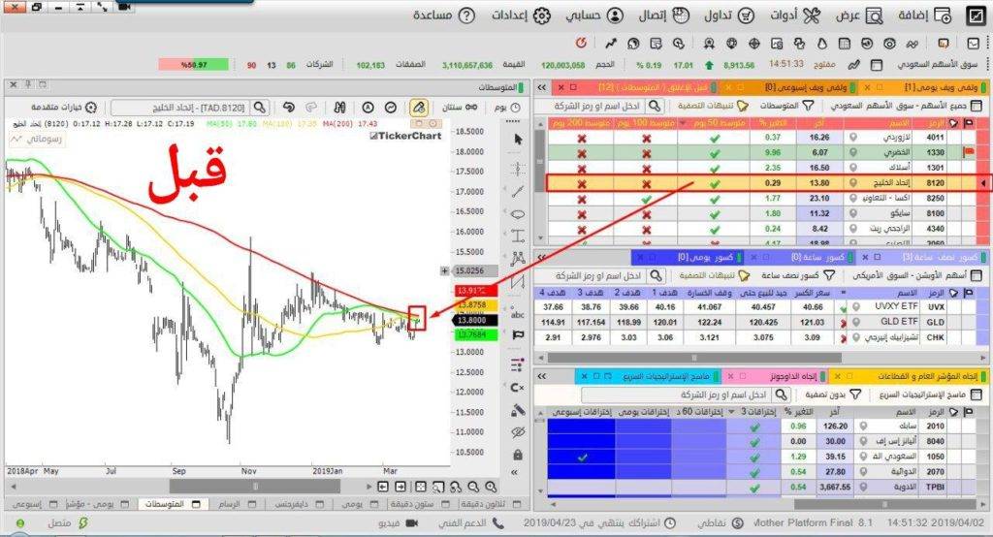
Task: Open the all-stocks Saudi market list dropdown
Action: pos(905,106)
